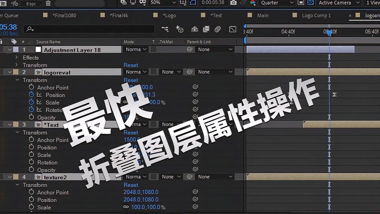Open the blending Mode dropdown for logoreval
Viewport: 380px width, 214px height.
click(x=135, y=71)
